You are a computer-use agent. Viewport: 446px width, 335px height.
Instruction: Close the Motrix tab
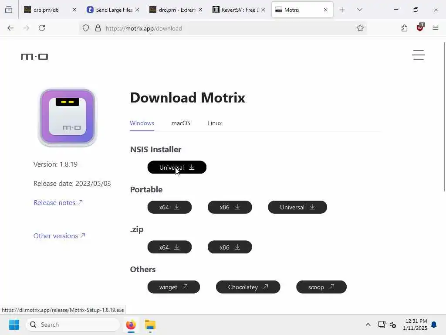[326, 10]
